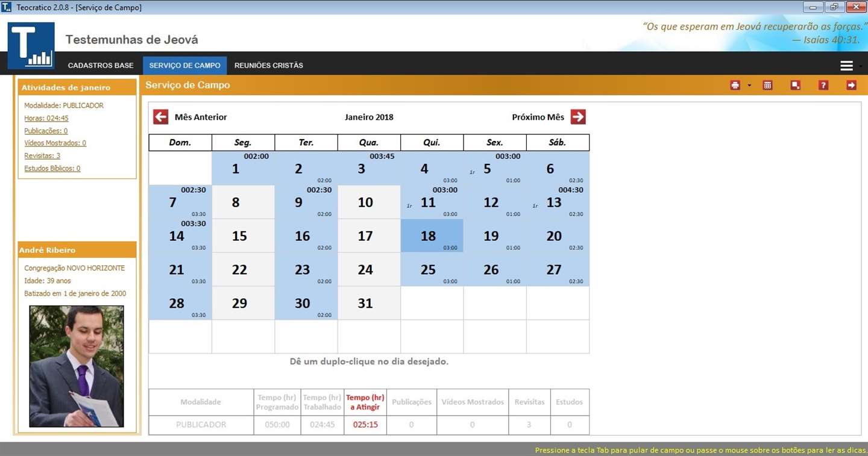868x456 pixels.
Task: Click the Batizado em 1 de janeiro text
Action: (75, 294)
